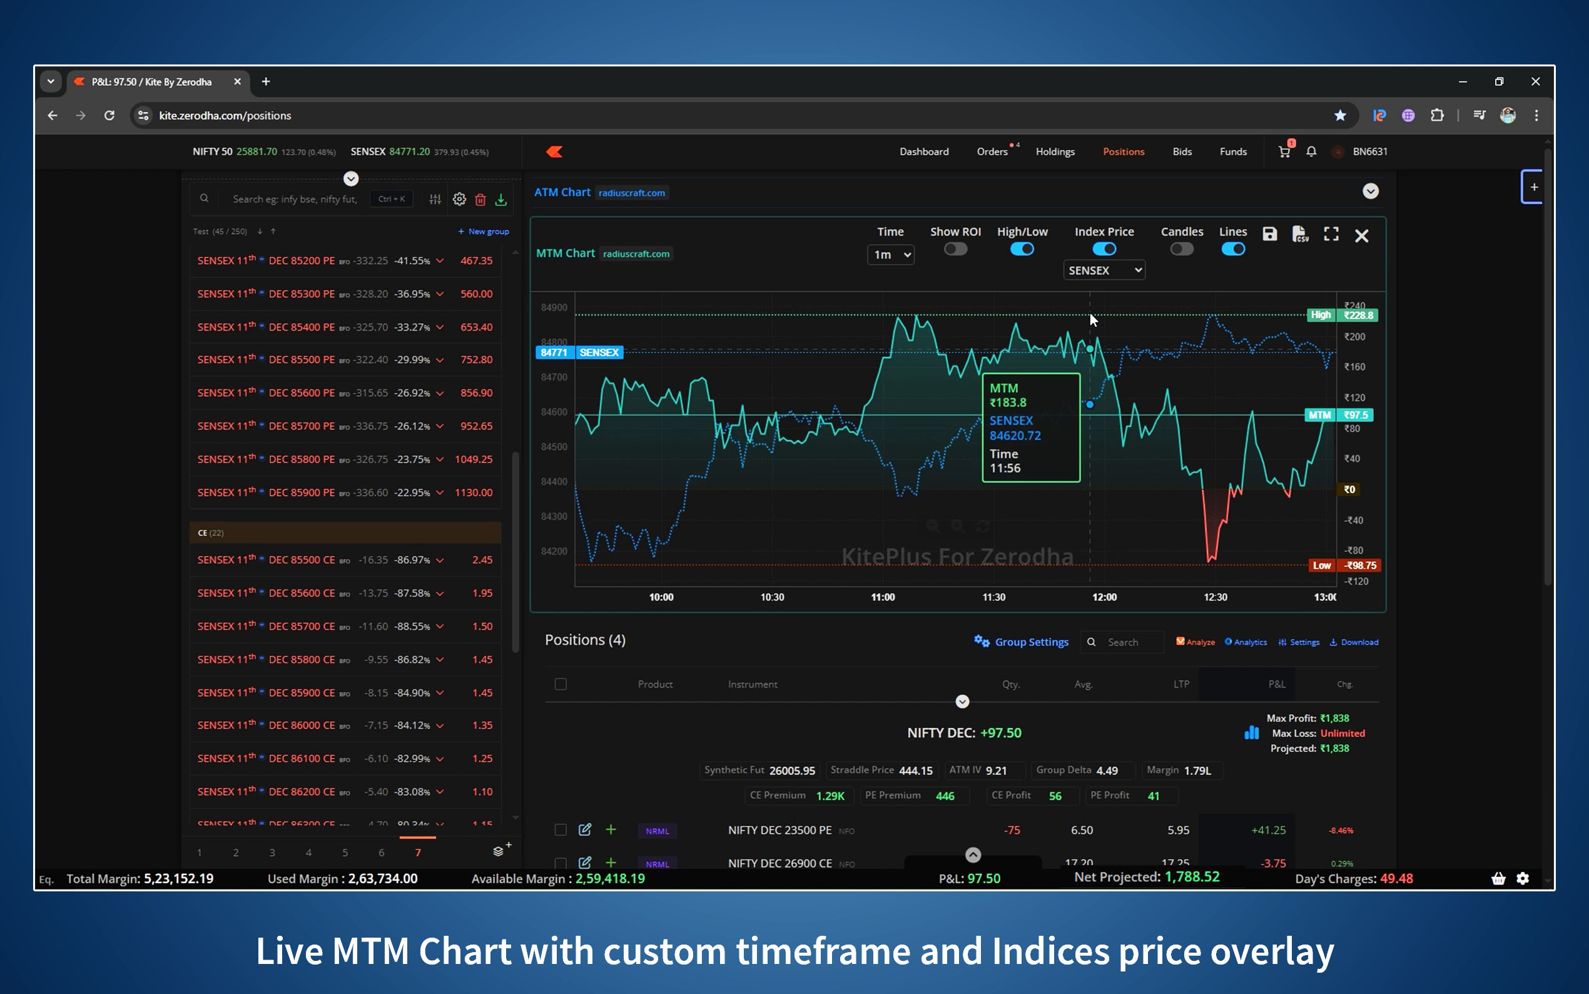The image size is (1589, 994).
Task: Switch to watchlist page 3
Action: [x=272, y=853]
